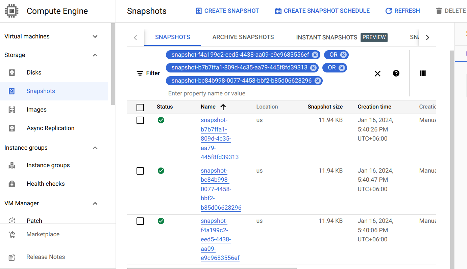Check the snapshot-b7b7ffa1 row checkbox

coord(140,120)
